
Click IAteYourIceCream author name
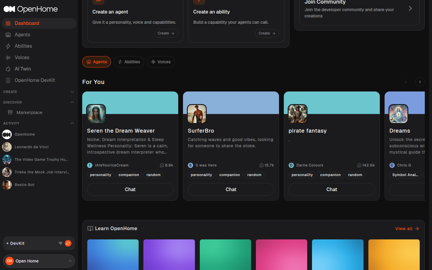(112, 165)
